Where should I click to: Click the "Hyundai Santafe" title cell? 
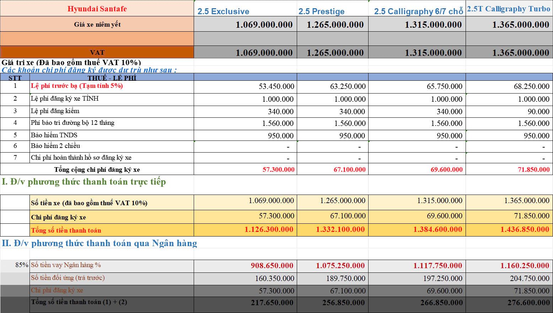(97, 9)
